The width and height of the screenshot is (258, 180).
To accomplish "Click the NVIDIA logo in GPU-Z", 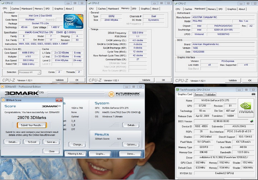I will pos(246,107).
